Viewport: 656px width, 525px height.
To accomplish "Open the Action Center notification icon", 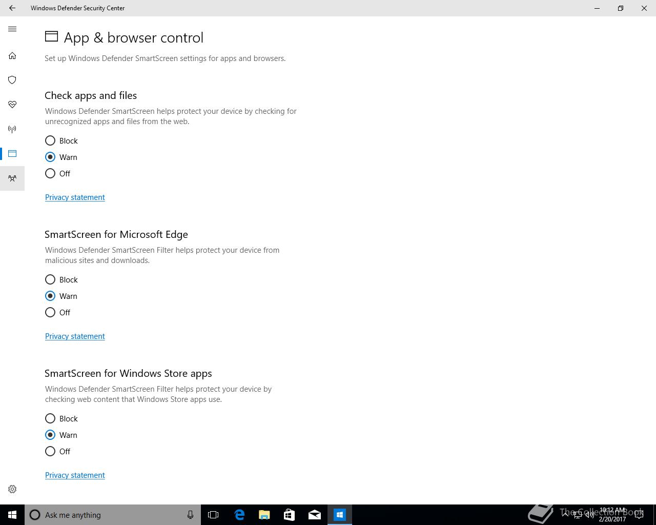I will [639, 515].
